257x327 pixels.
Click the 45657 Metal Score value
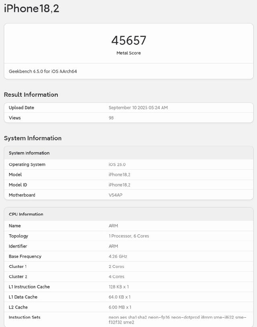coord(128,40)
